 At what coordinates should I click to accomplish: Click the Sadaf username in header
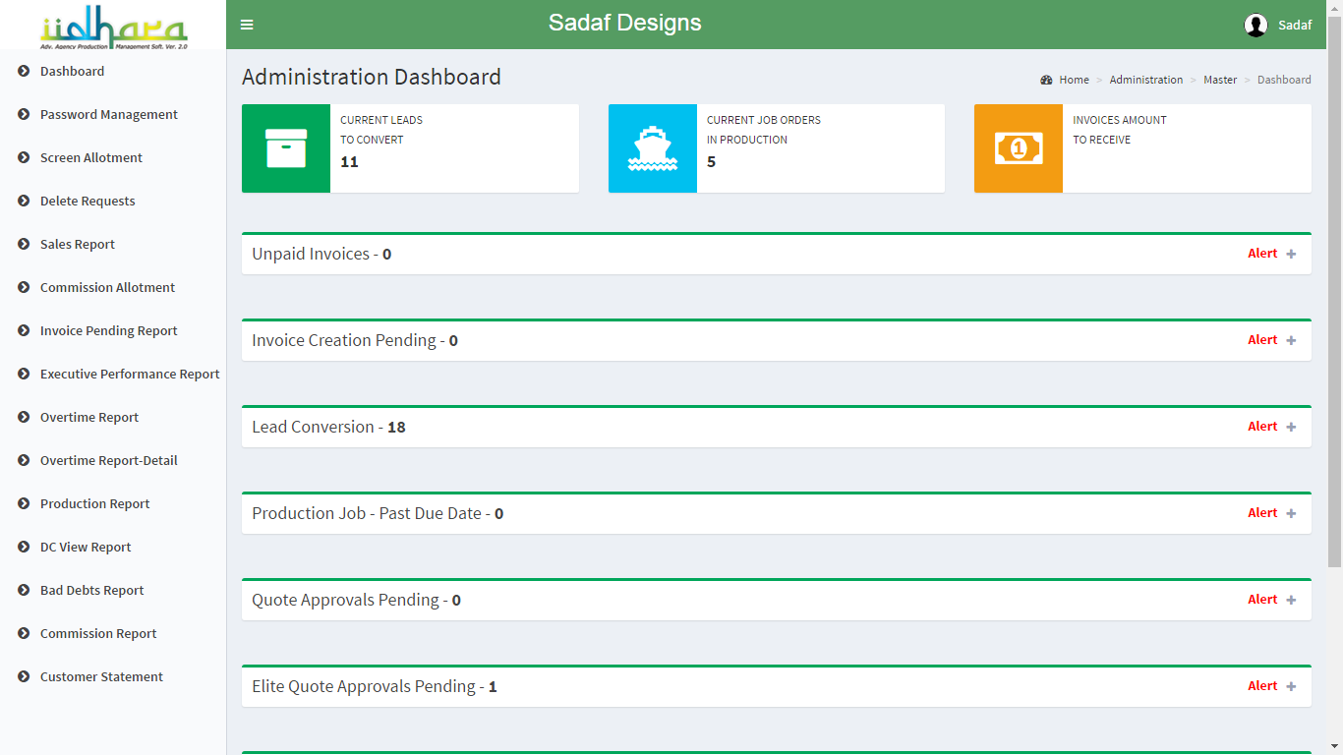pyautogui.click(x=1295, y=26)
